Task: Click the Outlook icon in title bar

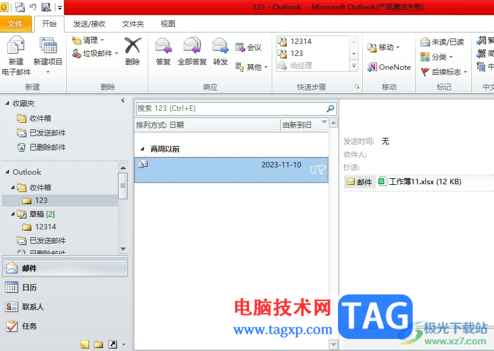Action: point(4,7)
